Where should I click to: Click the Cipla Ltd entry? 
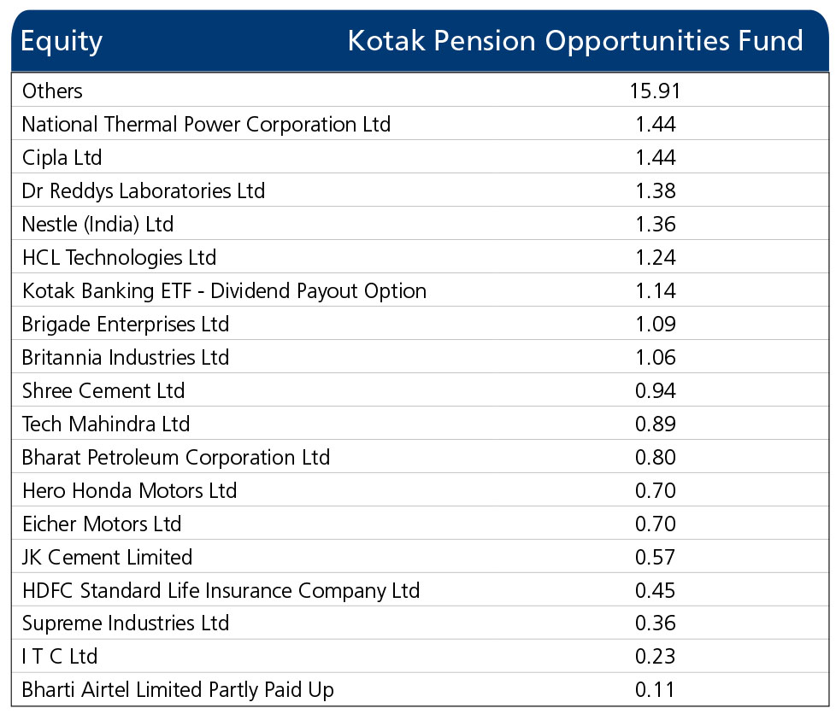pyautogui.click(x=62, y=158)
